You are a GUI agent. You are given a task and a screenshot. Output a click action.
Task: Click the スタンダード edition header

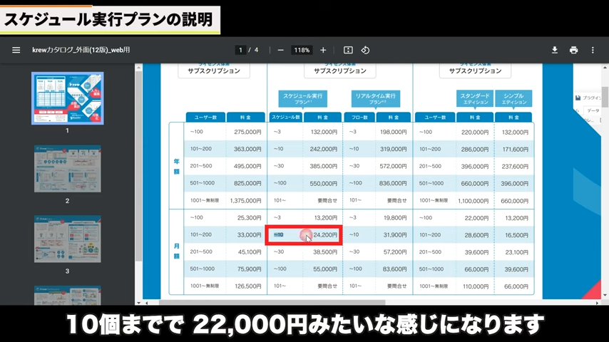pos(475,98)
